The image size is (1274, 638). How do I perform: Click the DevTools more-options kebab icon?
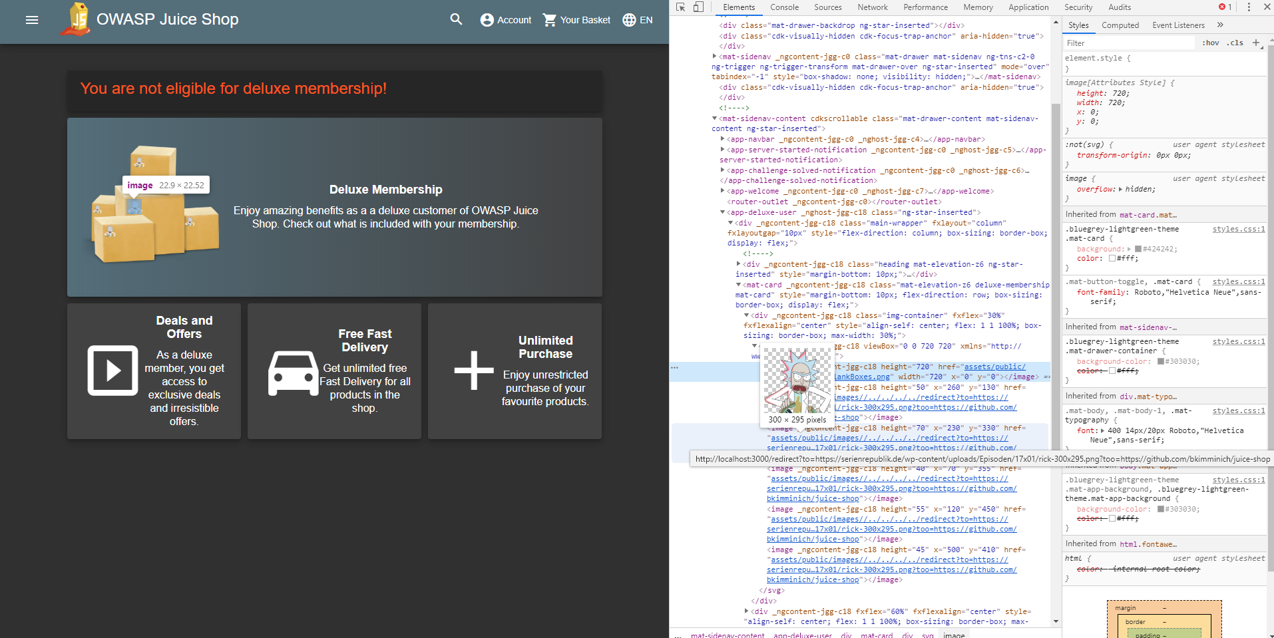pyautogui.click(x=1249, y=7)
